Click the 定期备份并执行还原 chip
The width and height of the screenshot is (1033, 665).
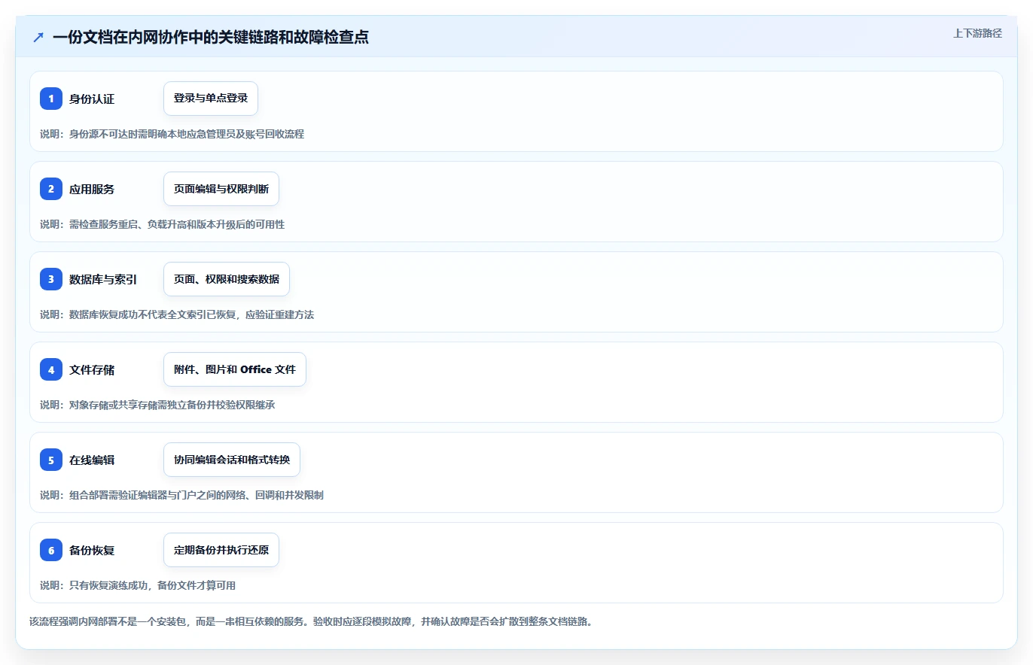[221, 550]
